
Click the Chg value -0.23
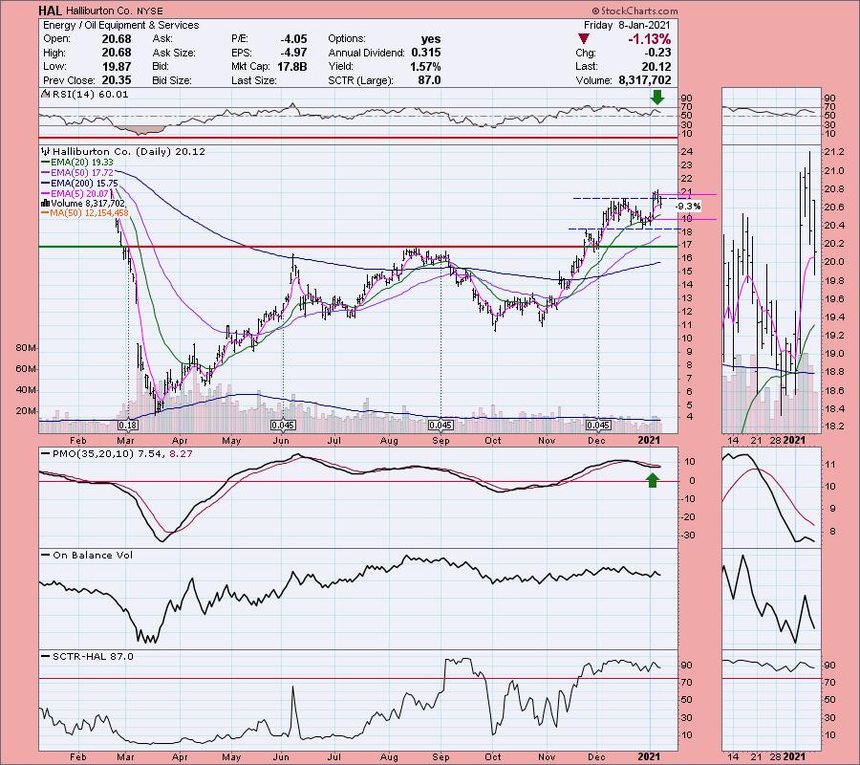pos(659,53)
